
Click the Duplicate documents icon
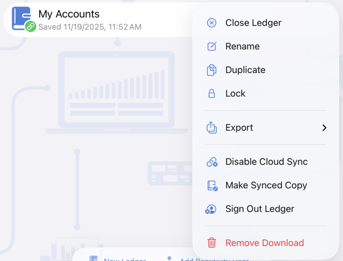(x=212, y=70)
